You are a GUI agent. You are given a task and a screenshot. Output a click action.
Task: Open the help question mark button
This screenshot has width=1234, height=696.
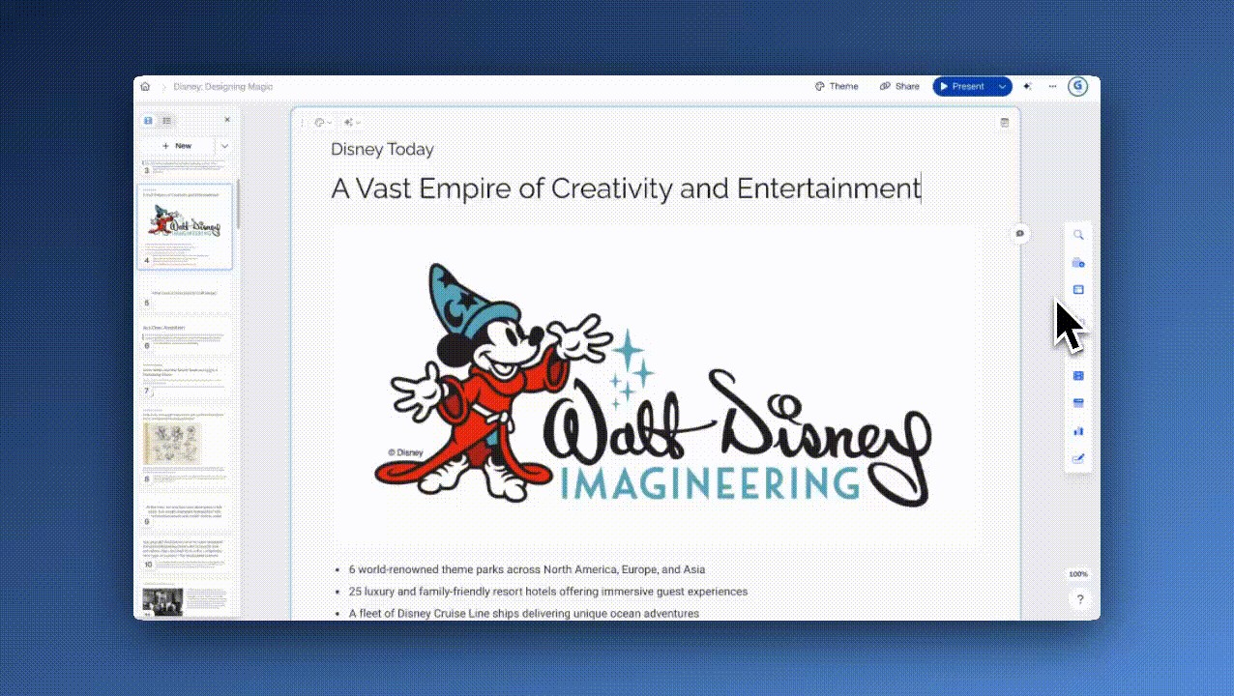click(1079, 599)
